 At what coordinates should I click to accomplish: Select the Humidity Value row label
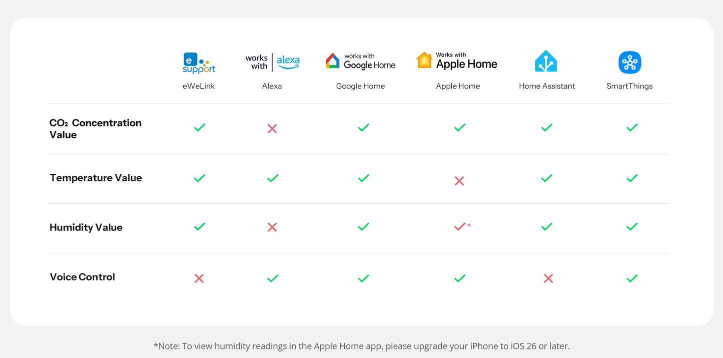86,227
